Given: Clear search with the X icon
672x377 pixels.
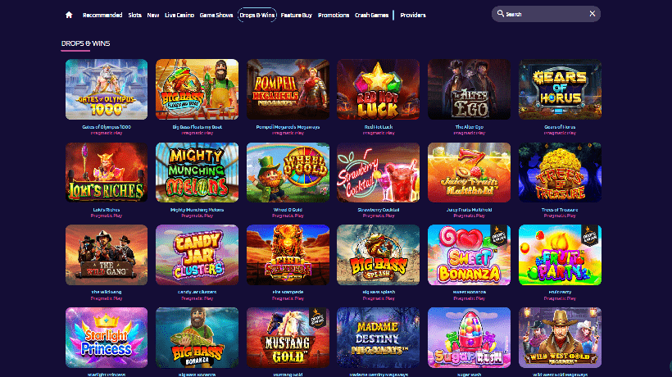Looking at the screenshot, I should (x=593, y=14).
